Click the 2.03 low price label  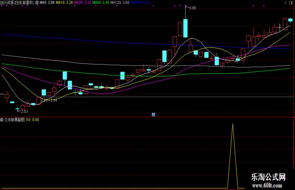click(x=24, y=111)
